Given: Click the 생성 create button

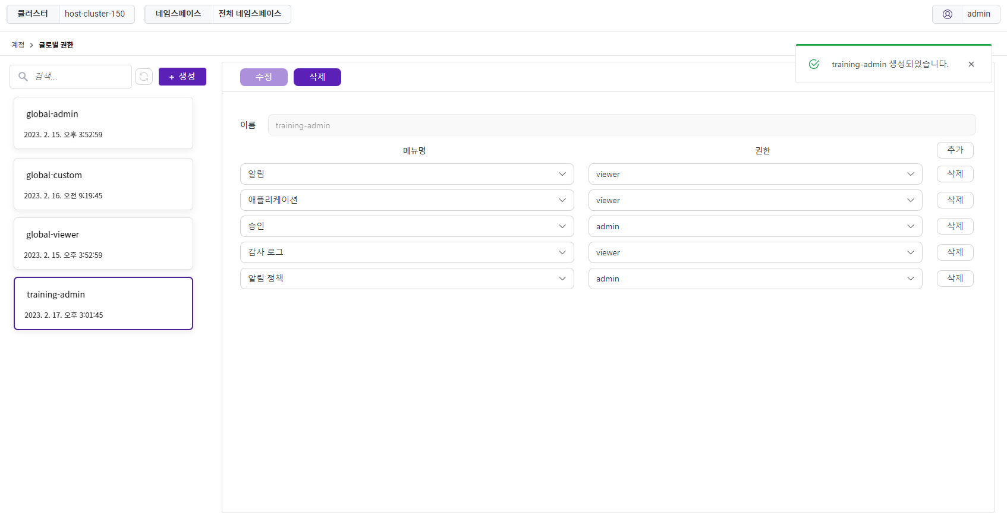Looking at the screenshot, I should (x=182, y=77).
